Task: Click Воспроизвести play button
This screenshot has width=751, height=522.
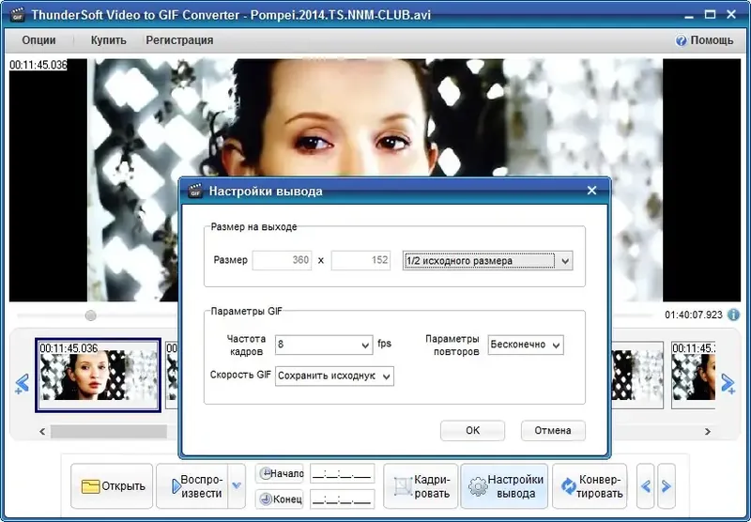Action: 192,486
